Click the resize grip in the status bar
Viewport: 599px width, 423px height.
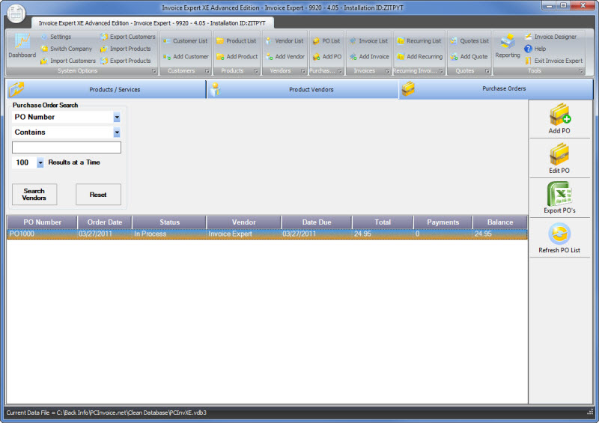point(590,413)
